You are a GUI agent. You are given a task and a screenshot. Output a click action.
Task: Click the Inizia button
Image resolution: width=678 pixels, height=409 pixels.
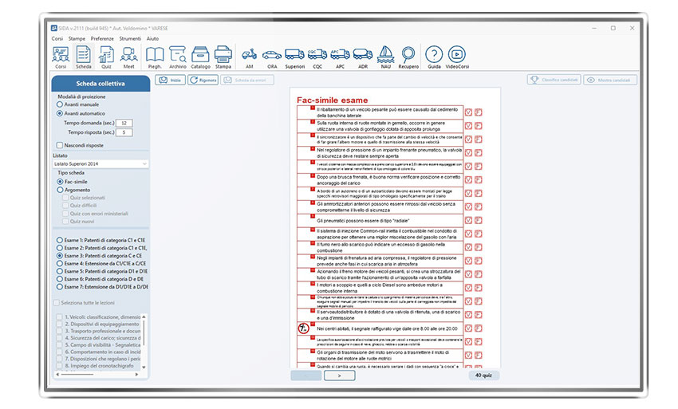click(171, 80)
